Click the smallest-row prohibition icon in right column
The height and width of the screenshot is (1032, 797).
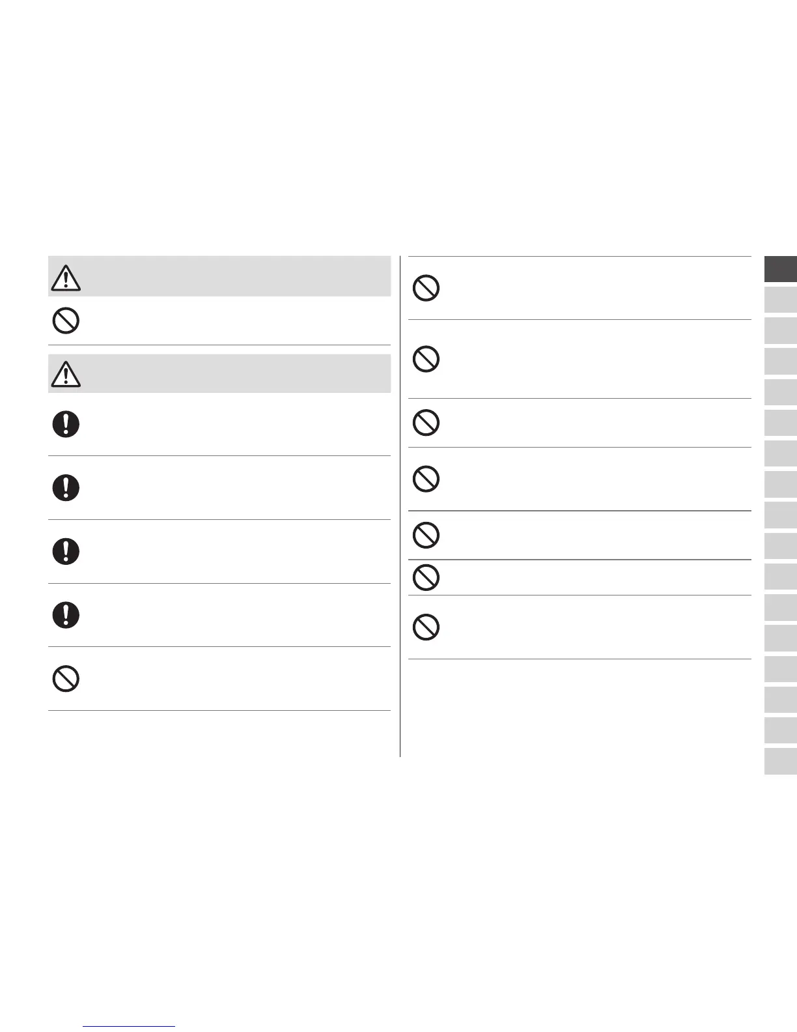(426, 577)
